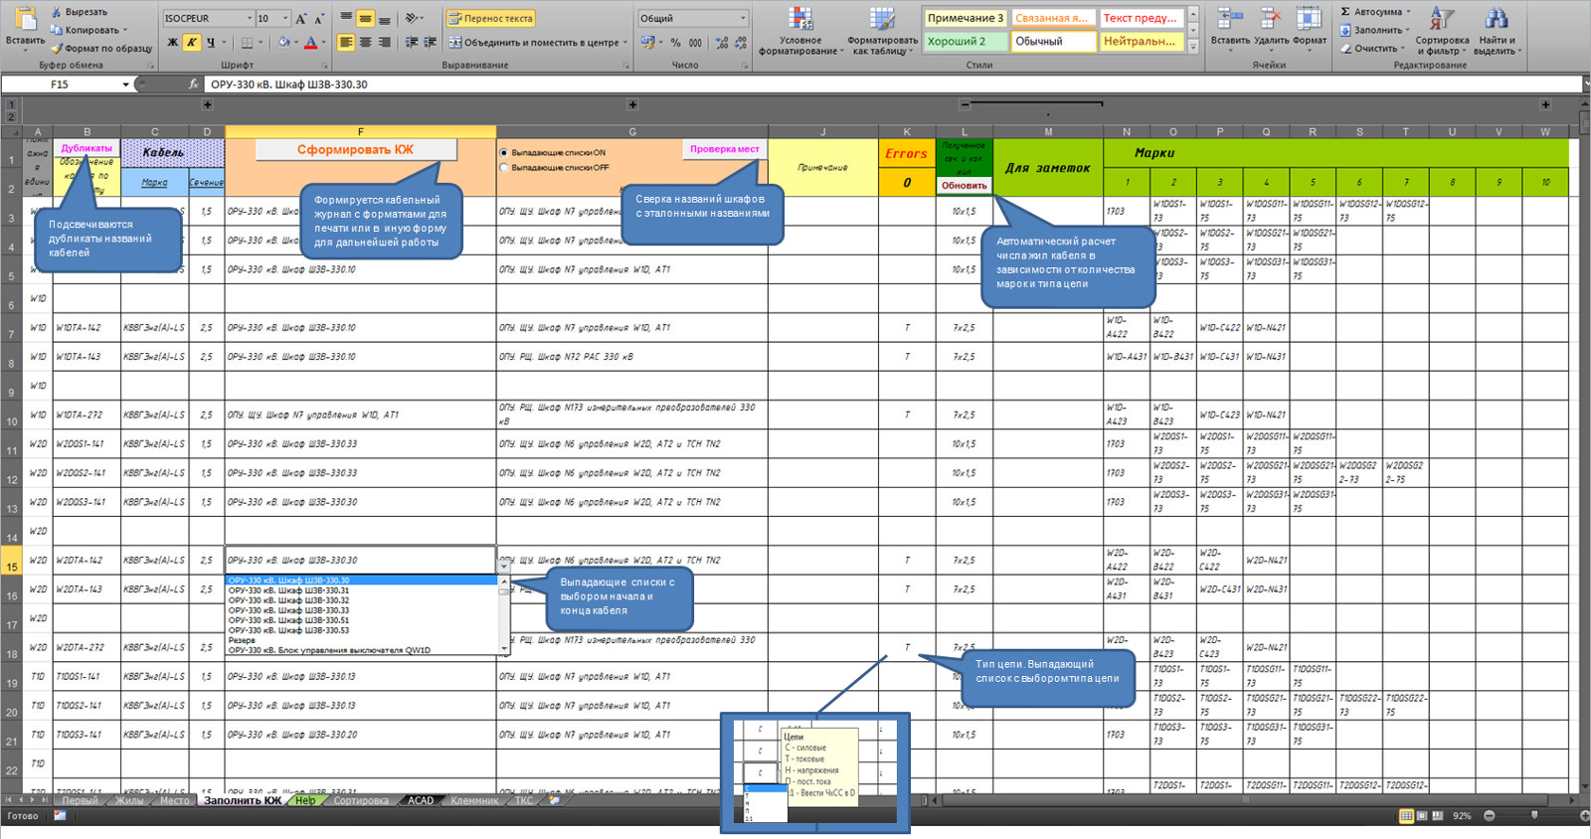1591x839 pixels.
Task: Open the ISOCPEUR font name dropdown
Action: (249, 19)
